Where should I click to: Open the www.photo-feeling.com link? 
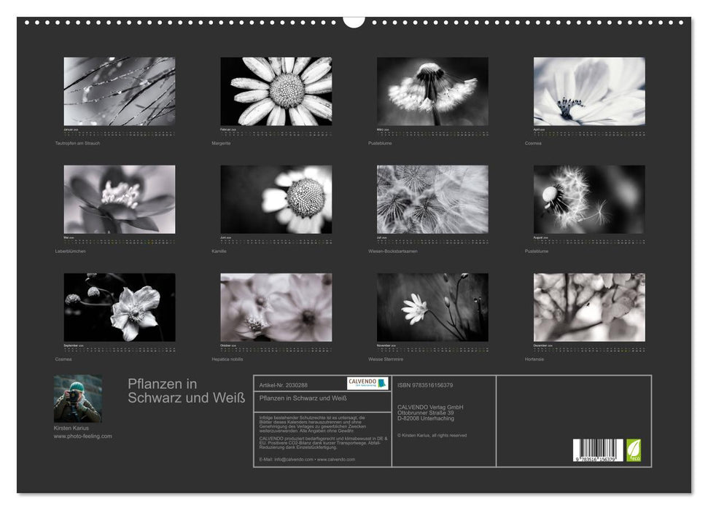(82, 436)
